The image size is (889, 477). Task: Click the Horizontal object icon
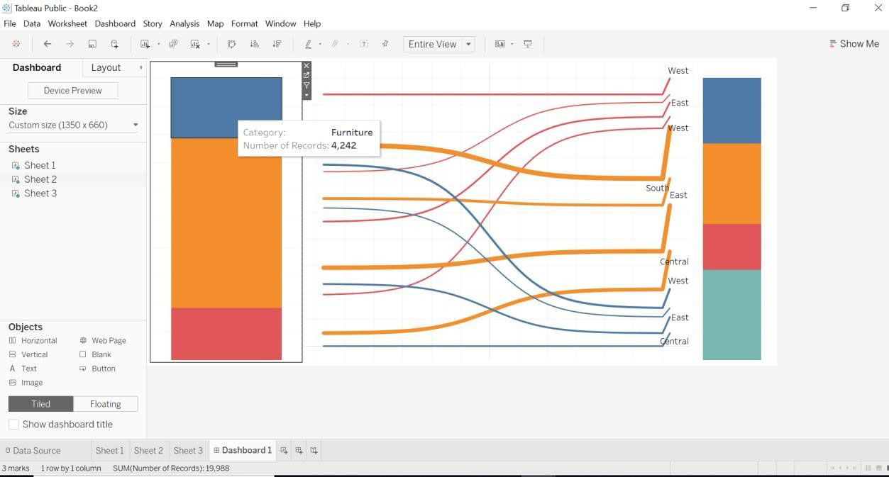(12, 341)
